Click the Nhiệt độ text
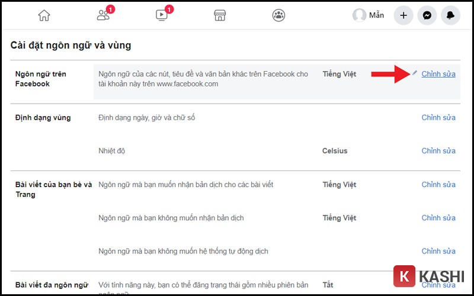Screen dimensions: 474x296 (112, 151)
